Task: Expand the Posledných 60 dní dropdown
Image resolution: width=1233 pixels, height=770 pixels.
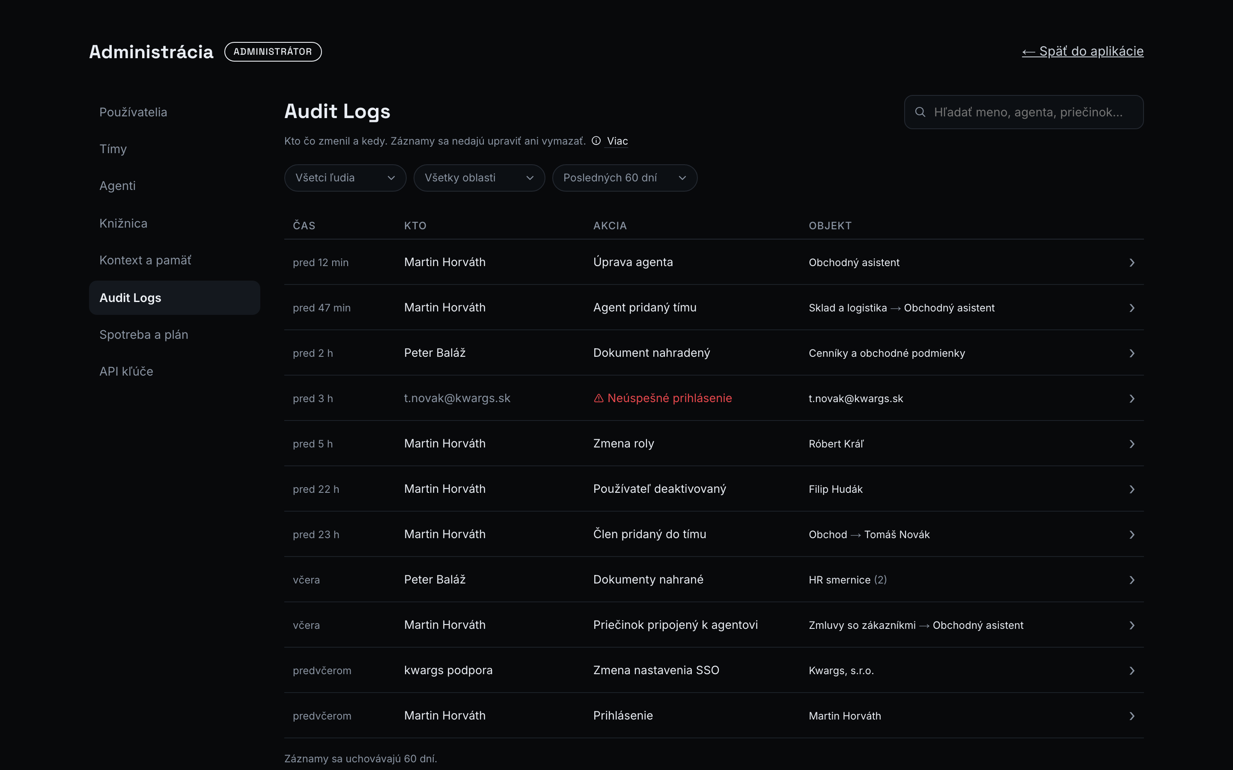Action: pyautogui.click(x=625, y=178)
